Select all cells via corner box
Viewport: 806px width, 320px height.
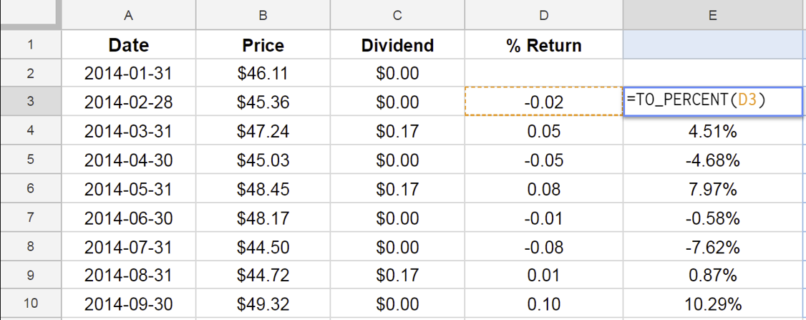30,14
